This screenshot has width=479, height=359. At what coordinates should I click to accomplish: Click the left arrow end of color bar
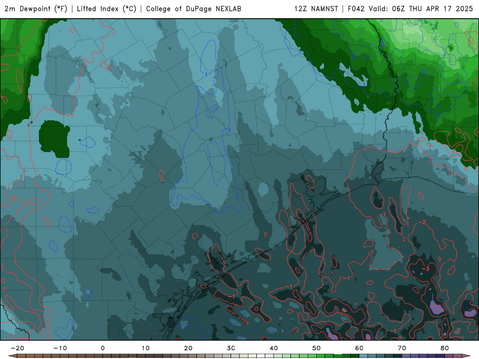pos(13,355)
